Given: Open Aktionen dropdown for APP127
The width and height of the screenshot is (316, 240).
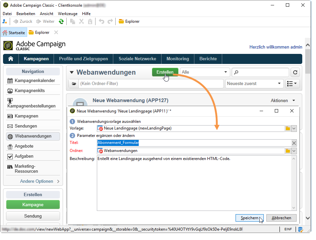Looking at the screenshot, I should tap(283, 100).
